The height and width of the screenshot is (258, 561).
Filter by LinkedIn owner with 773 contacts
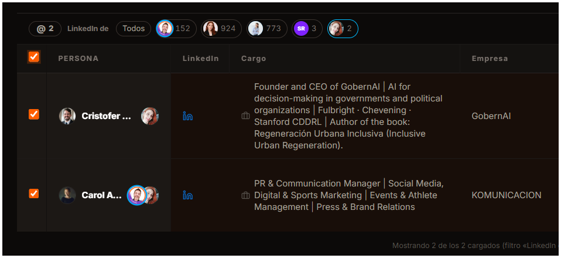pyautogui.click(x=266, y=29)
